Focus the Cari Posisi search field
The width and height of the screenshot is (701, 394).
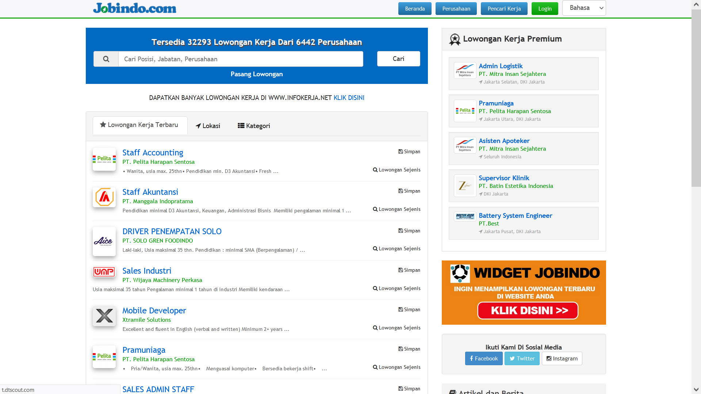(x=241, y=59)
